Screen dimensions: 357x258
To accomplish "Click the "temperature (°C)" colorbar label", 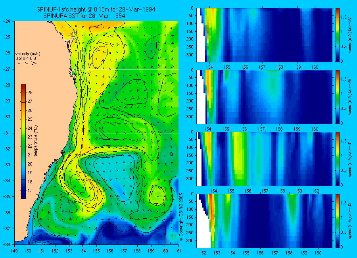I will tap(35, 141).
